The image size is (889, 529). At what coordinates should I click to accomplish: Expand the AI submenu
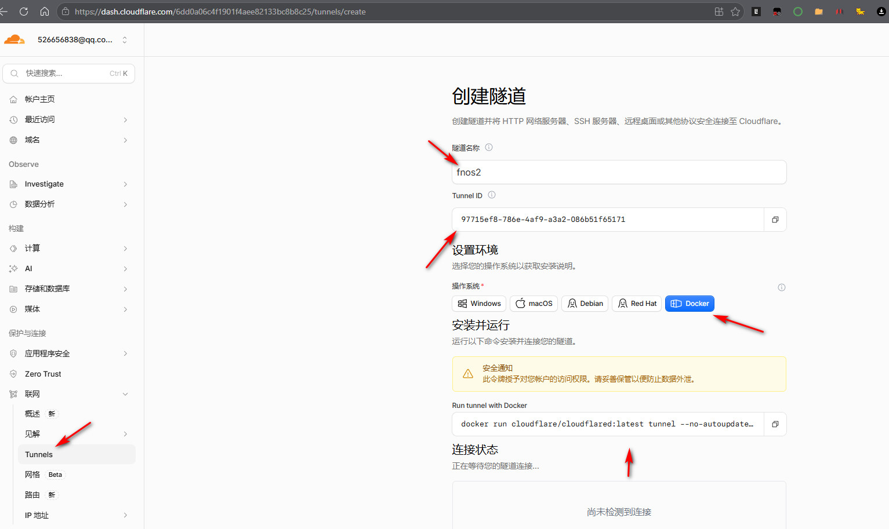point(125,269)
